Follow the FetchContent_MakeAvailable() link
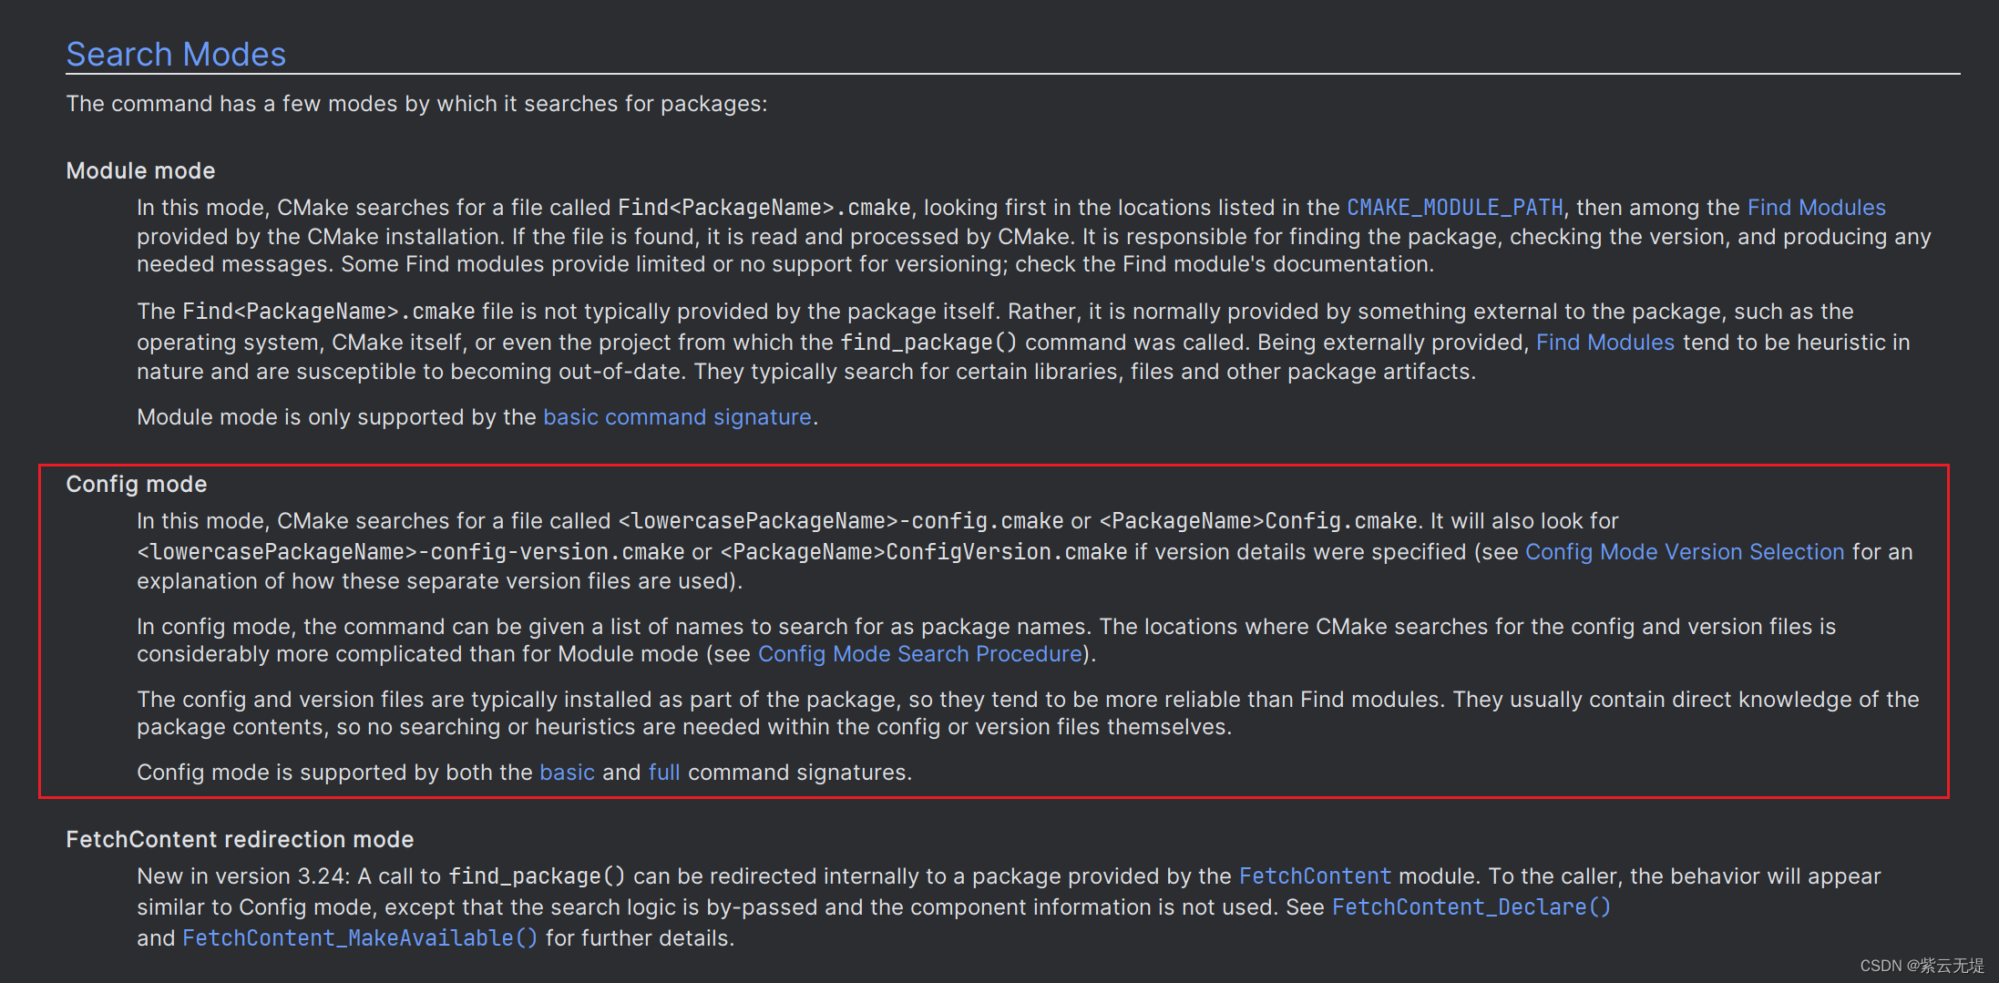The height and width of the screenshot is (983, 1999). tap(360, 938)
